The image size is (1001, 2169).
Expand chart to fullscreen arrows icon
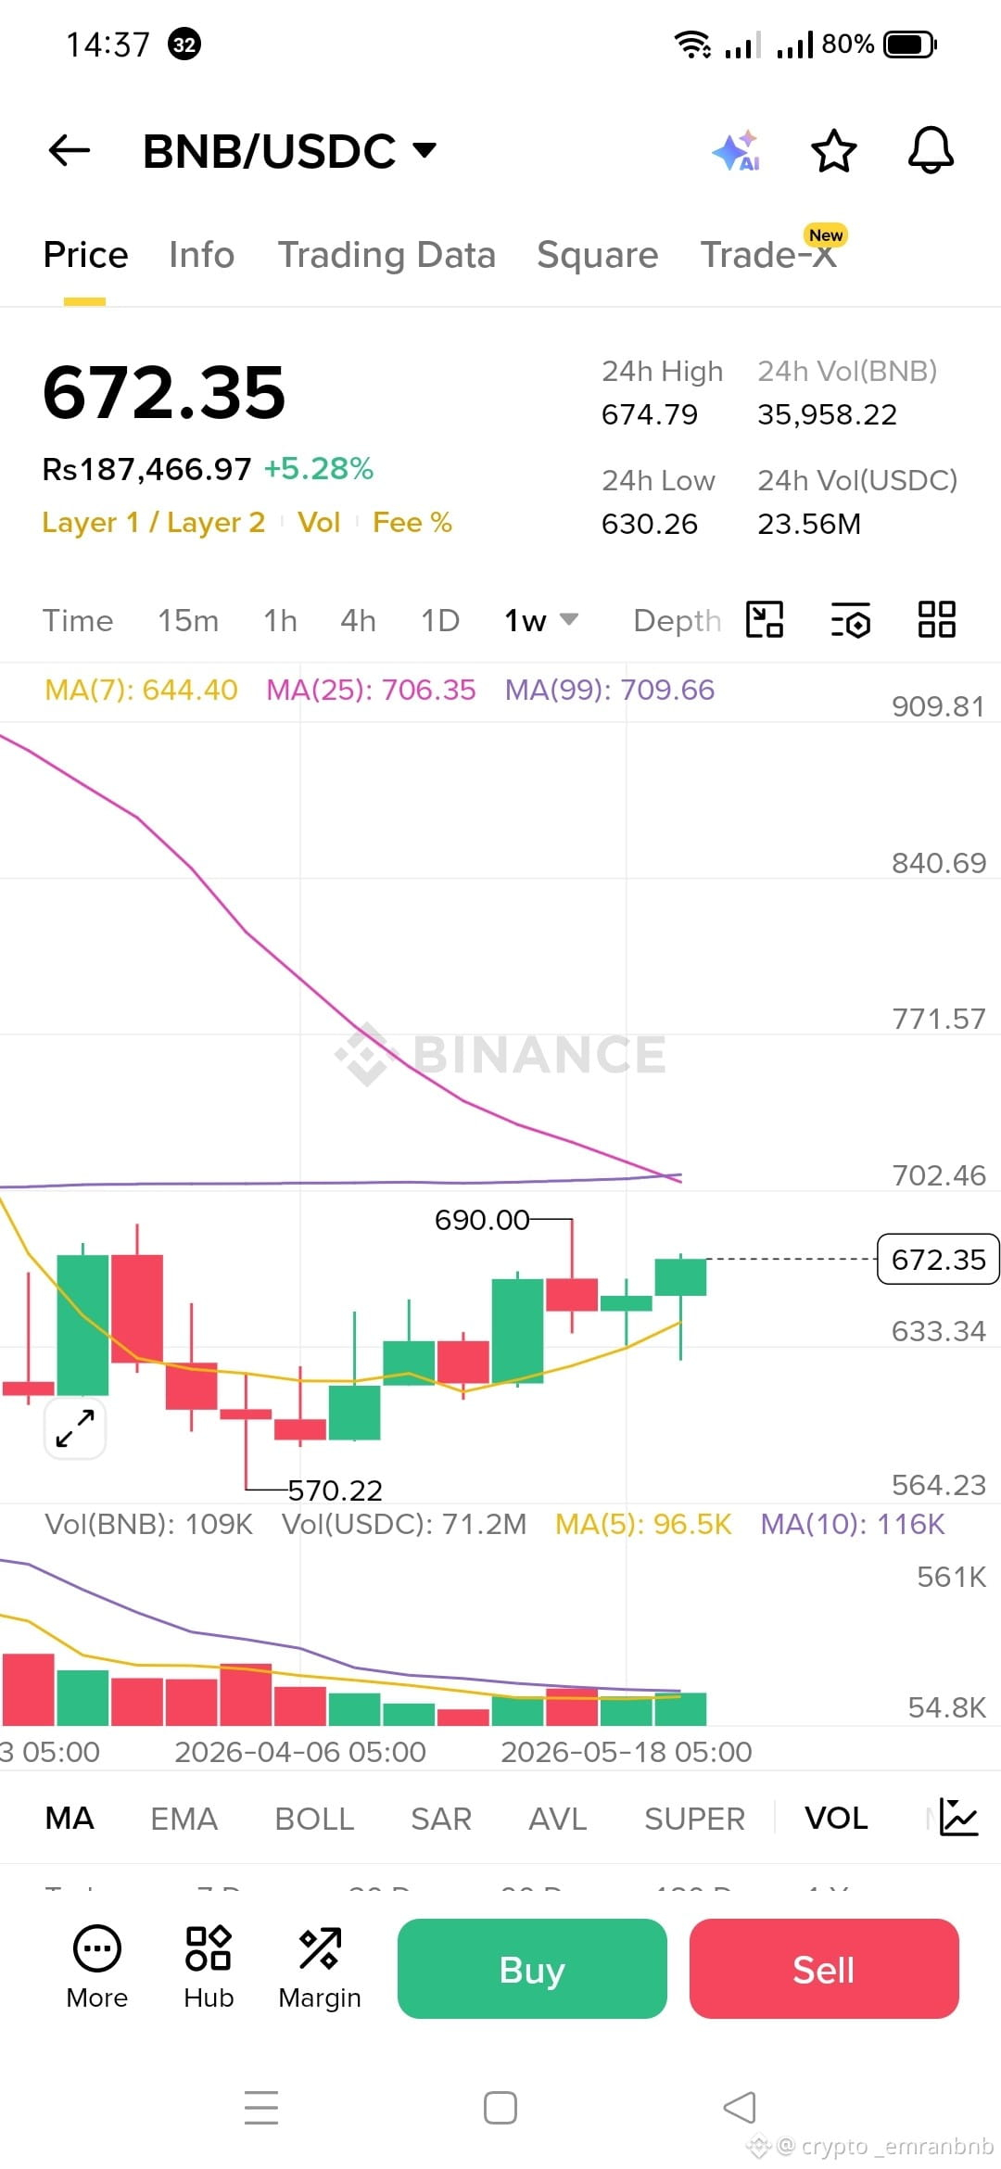click(x=75, y=1428)
